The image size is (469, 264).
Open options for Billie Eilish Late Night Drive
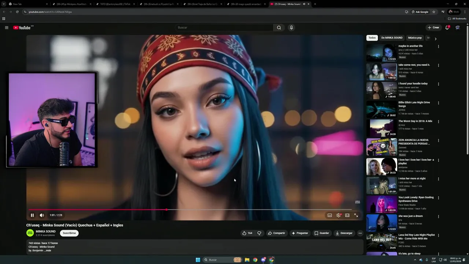(x=438, y=103)
